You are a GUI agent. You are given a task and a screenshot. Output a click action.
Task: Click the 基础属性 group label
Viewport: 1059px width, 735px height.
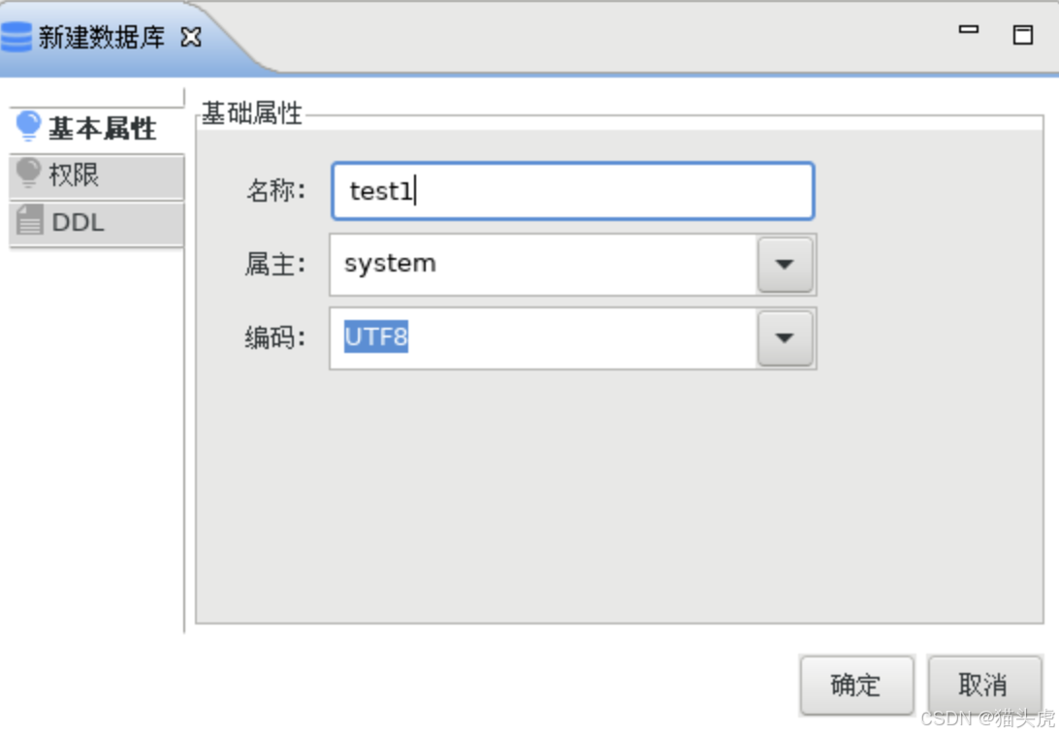[252, 112]
